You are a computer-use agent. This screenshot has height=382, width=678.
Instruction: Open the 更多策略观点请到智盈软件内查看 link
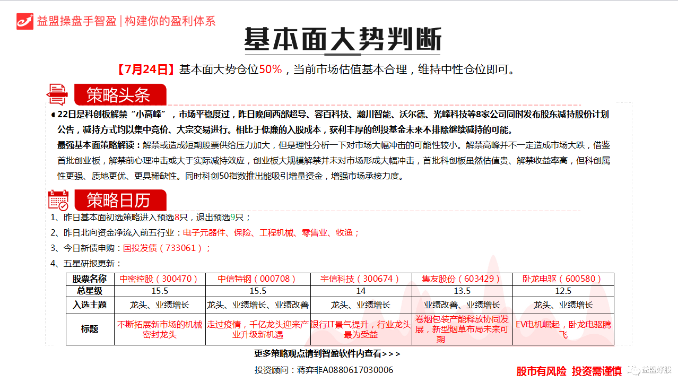[x=327, y=353]
